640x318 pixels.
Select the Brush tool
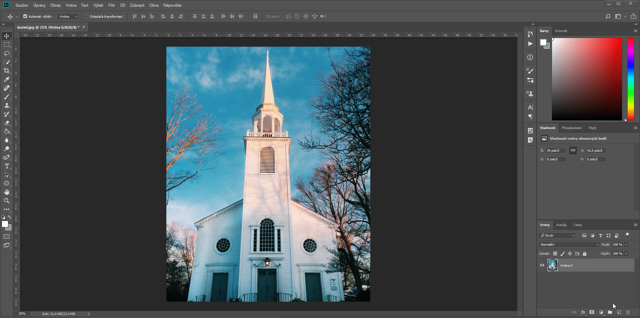click(x=7, y=97)
